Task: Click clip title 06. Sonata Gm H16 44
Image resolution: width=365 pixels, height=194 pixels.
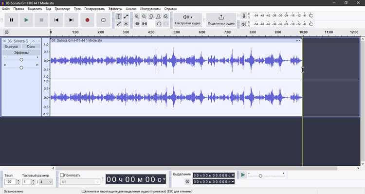Action: pyautogui.click(x=76, y=40)
